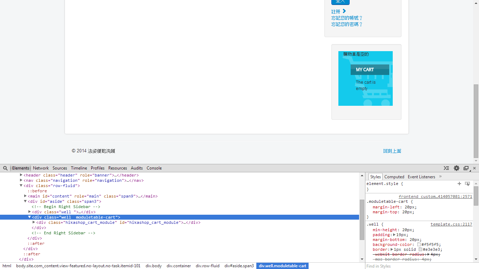Expand the header element node
The height and width of the screenshot is (269, 479).
(21, 175)
